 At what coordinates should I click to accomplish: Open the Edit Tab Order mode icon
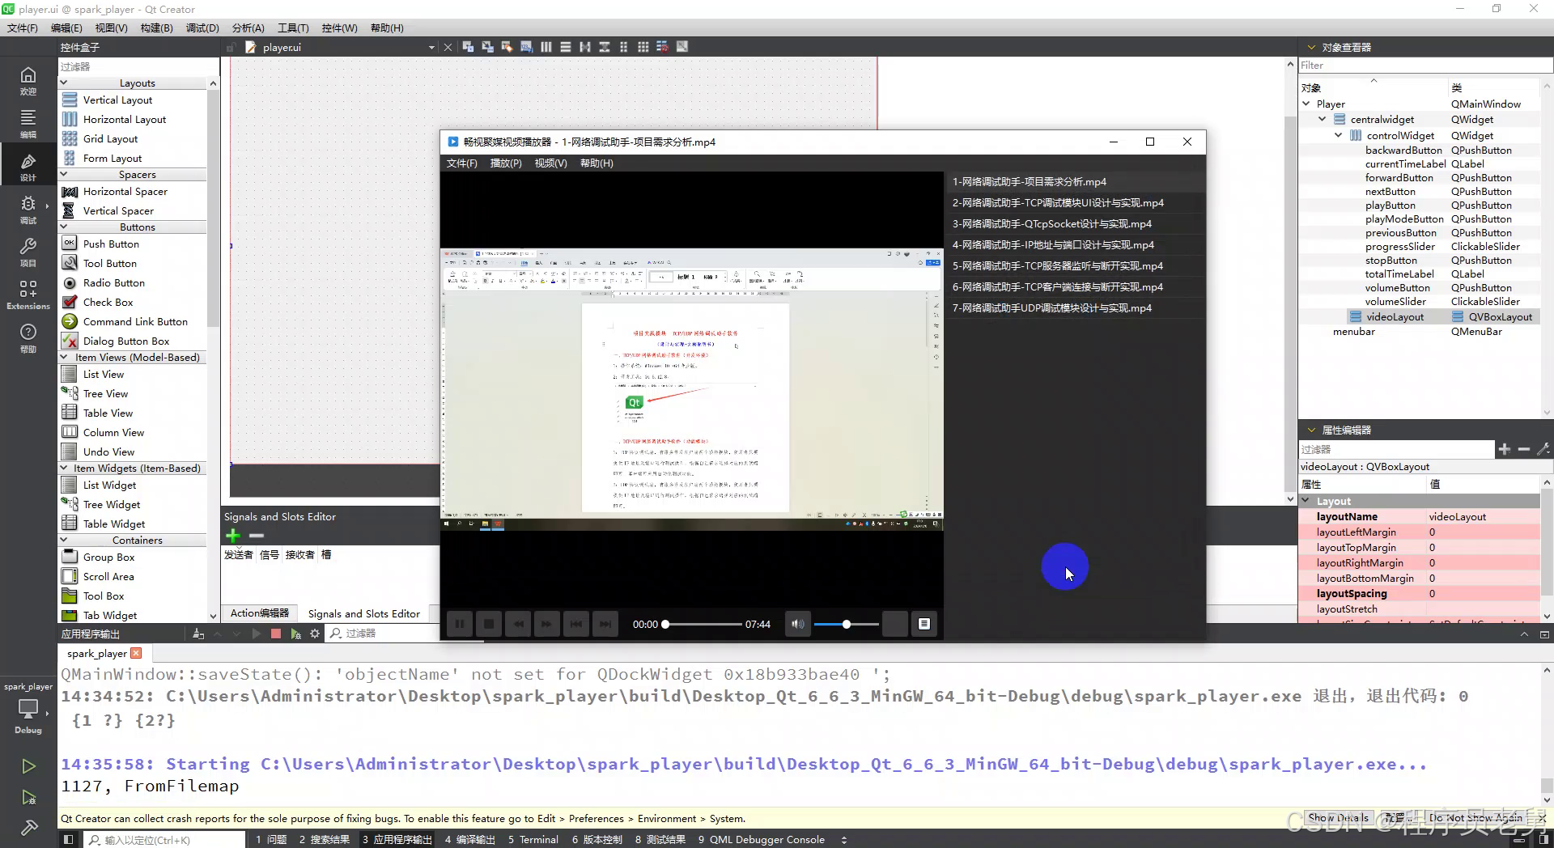[527, 47]
